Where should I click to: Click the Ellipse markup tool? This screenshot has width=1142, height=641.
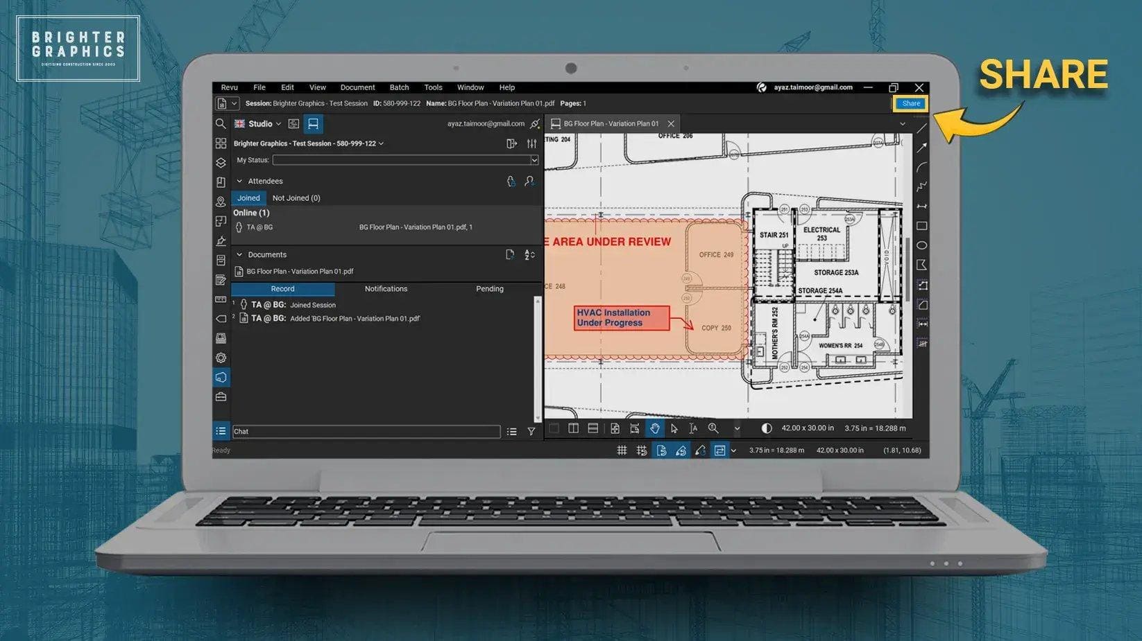coord(922,245)
